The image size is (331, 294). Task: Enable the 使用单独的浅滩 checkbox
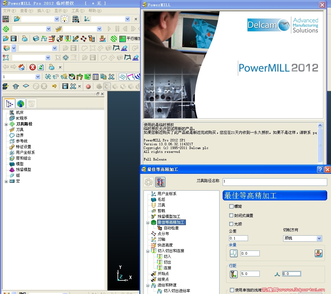click(x=232, y=290)
